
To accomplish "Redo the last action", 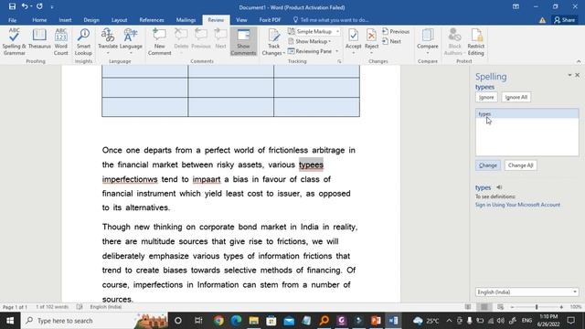I will click(39, 6).
